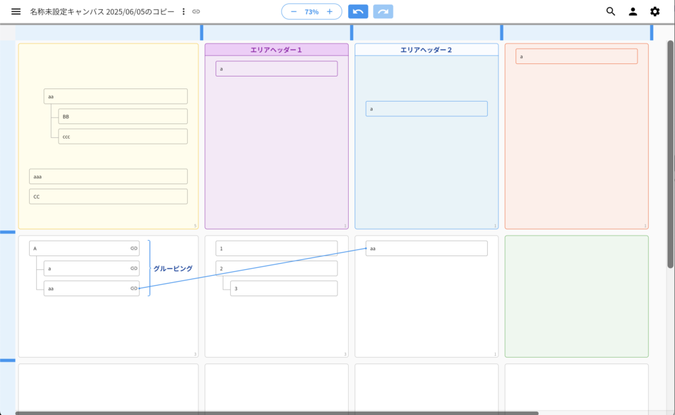Select the エリアヘッダー１ header
The image size is (675, 415).
point(276,50)
